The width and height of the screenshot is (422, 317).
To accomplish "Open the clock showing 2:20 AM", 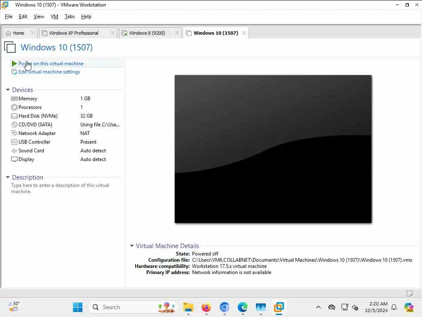I will tap(376, 307).
